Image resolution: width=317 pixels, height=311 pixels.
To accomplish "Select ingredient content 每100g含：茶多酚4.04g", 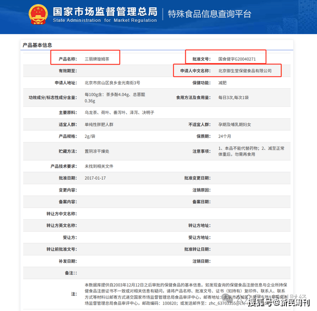I will 107,95.
